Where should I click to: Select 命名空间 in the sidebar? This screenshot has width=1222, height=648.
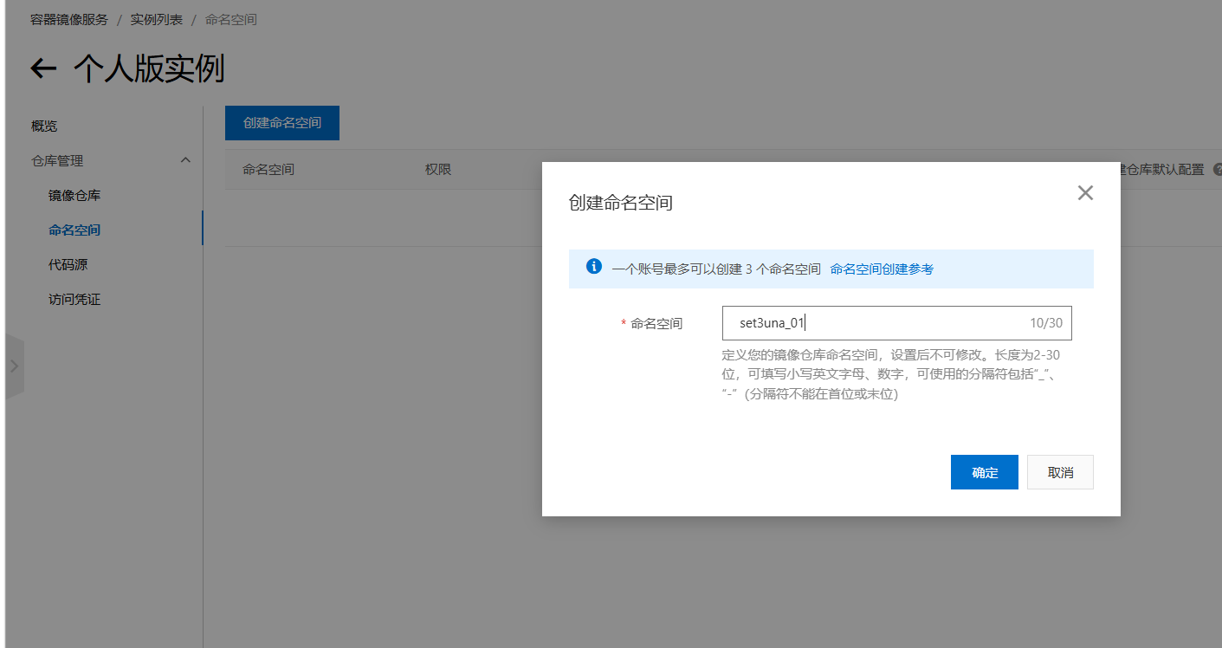74,230
